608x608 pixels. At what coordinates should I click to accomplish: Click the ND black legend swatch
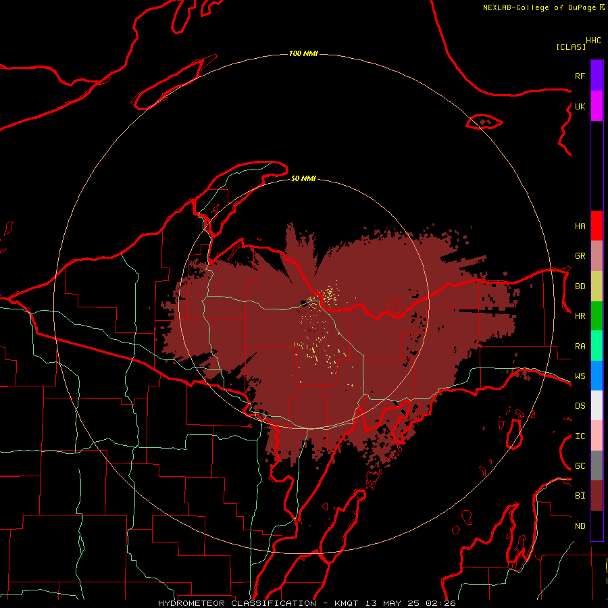point(597,526)
